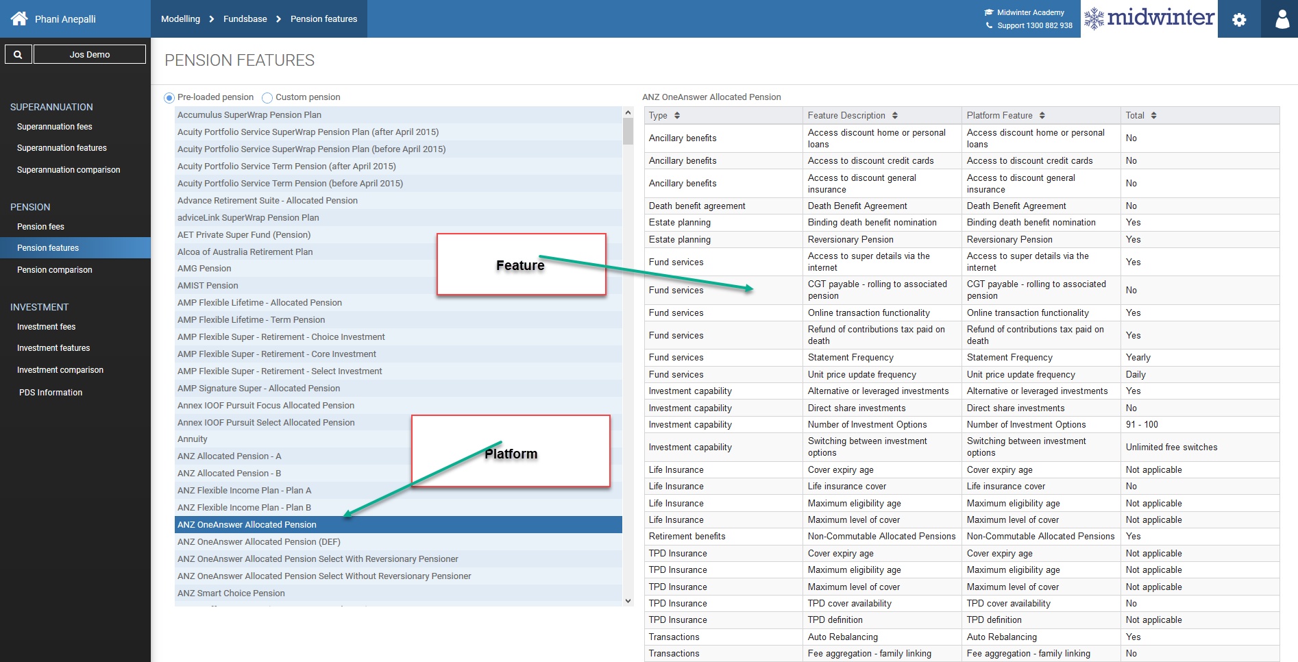
Task: Sort by Platform Feature column arrows
Action: pyautogui.click(x=1042, y=115)
